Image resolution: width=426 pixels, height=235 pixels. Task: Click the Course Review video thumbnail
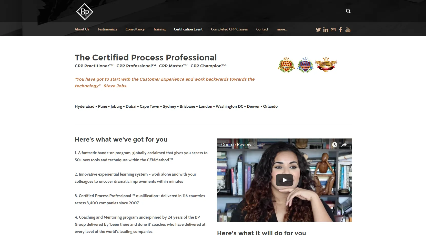[x=284, y=180]
